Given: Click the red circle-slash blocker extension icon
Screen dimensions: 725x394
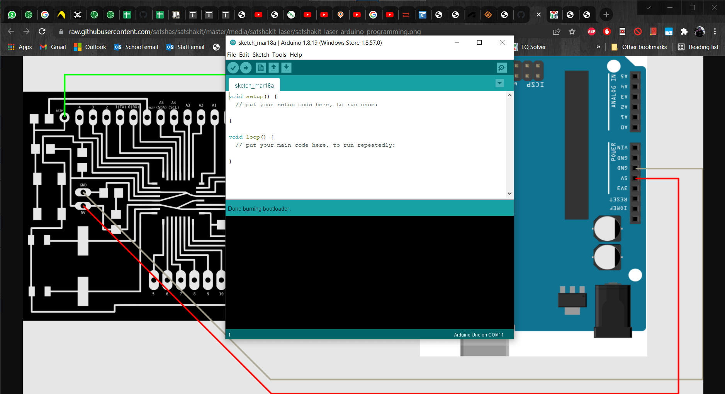Looking at the screenshot, I should [638, 32].
